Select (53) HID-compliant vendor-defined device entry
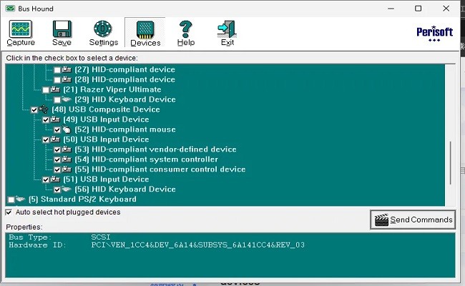The height and width of the screenshot is (286, 465). pos(155,149)
